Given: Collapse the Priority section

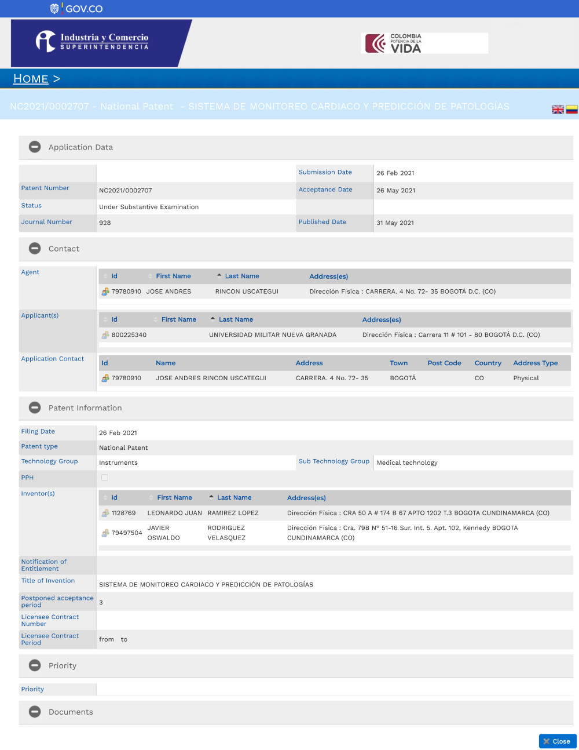Looking at the screenshot, I should click(x=35, y=665).
